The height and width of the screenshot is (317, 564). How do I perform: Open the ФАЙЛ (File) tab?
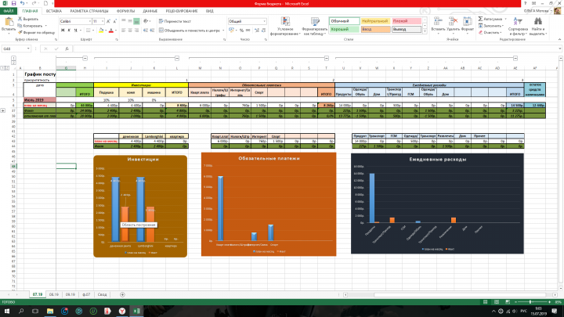click(x=9, y=11)
